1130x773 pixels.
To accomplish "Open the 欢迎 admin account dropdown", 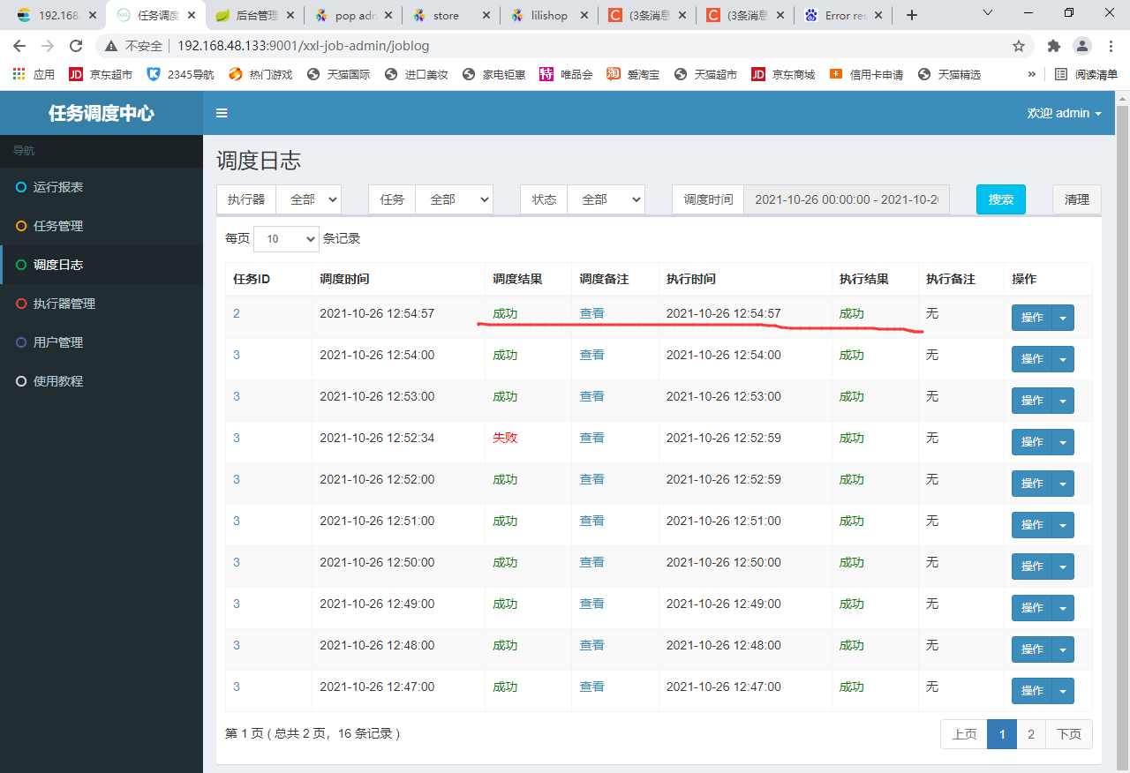I will pos(1065,113).
